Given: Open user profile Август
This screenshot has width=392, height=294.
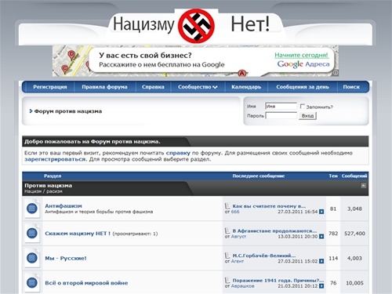Looking at the screenshot, I should (x=238, y=237).
